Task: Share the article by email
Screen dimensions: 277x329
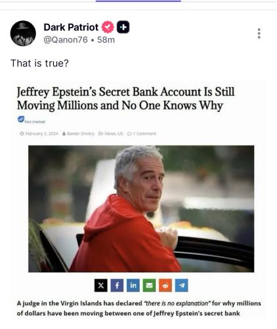Action: click(x=149, y=286)
